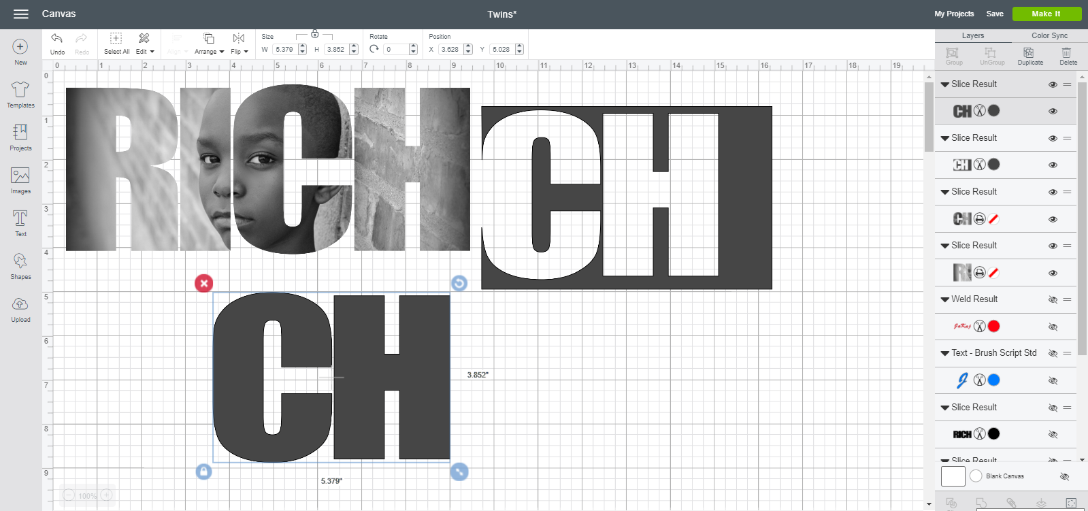Click the Height size input field
The image size is (1088, 511).
pyautogui.click(x=336, y=49)
